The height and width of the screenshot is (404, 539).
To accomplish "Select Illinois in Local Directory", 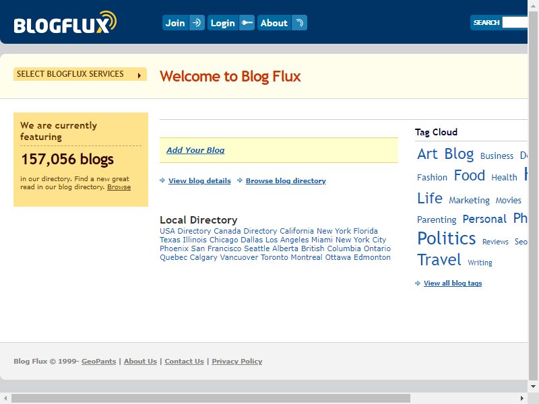I will [195, 240].
